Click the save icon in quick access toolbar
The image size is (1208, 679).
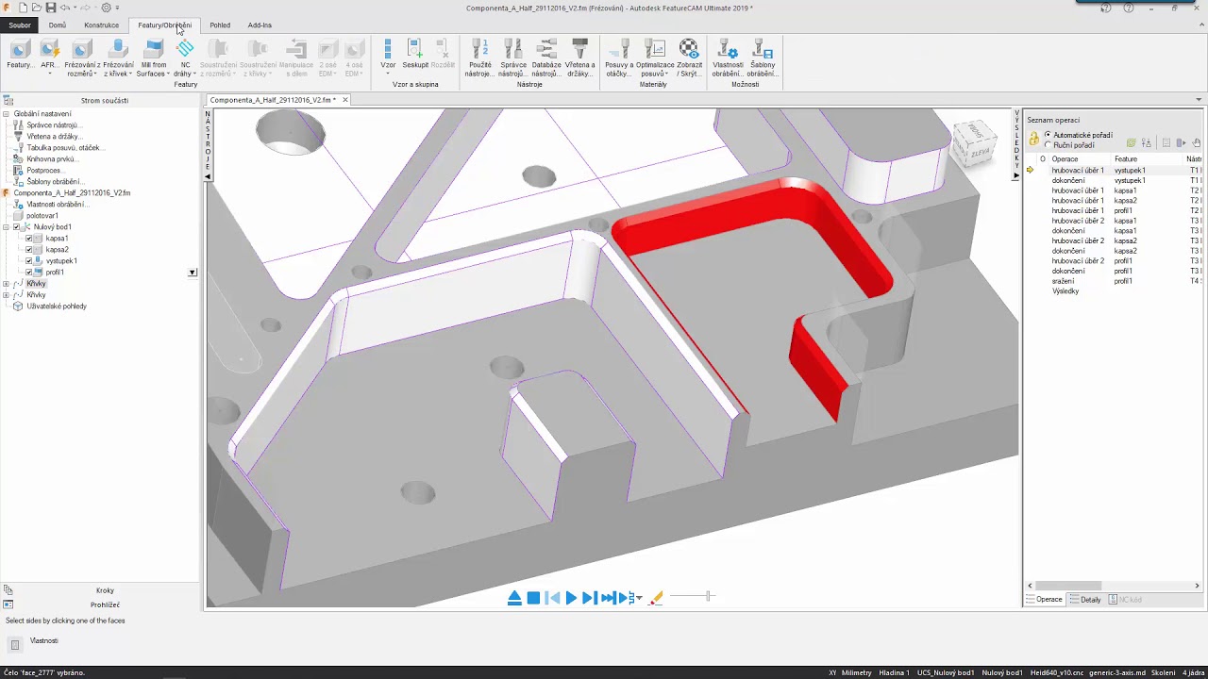click(50, 8)
